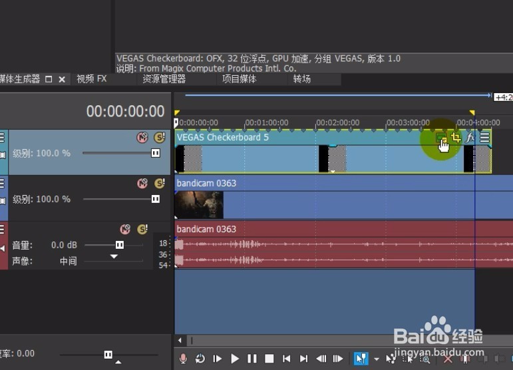This screenshot has width=513, height=370.
Task: Click the 声像 中间 pan value
Action: pos(69,261)
